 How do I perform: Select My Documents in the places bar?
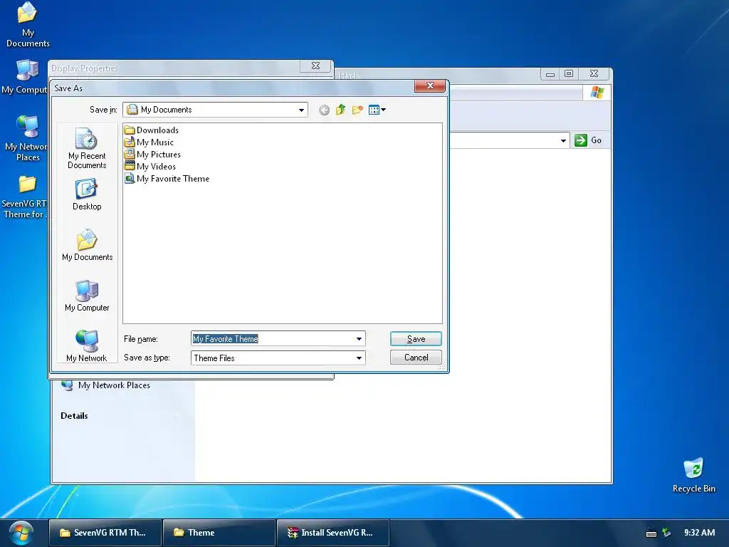[87, 245]
